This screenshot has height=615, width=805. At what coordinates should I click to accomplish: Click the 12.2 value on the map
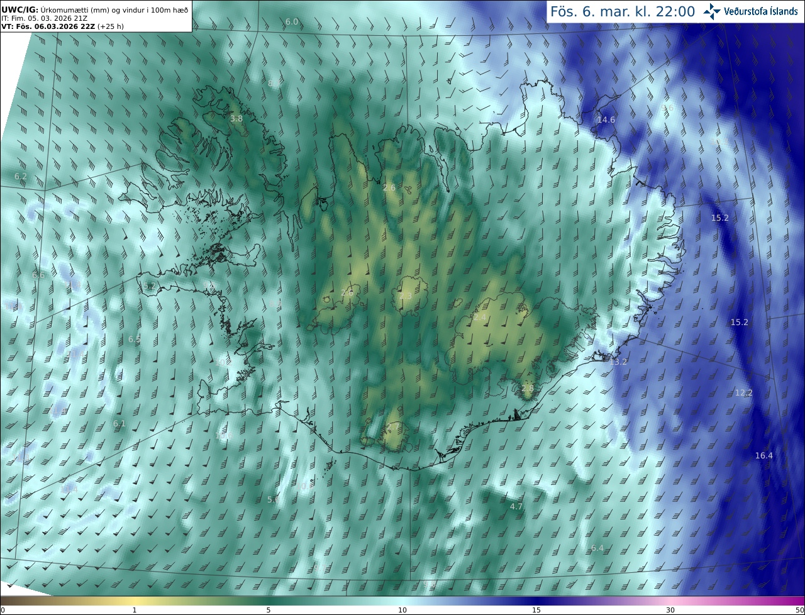pos(744,392)
